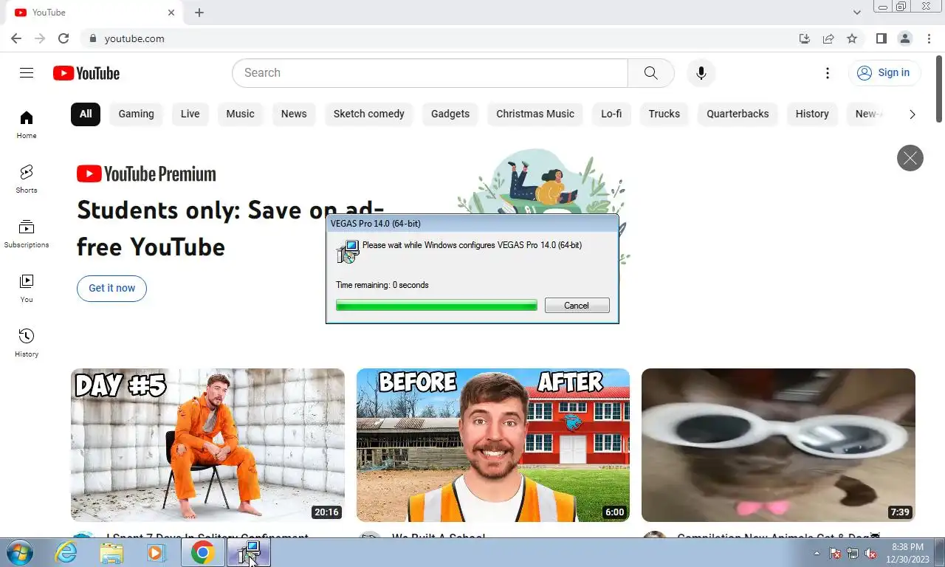
Task: Select the Quarterbacks filter chip
Action: click(x=738, y=114)
